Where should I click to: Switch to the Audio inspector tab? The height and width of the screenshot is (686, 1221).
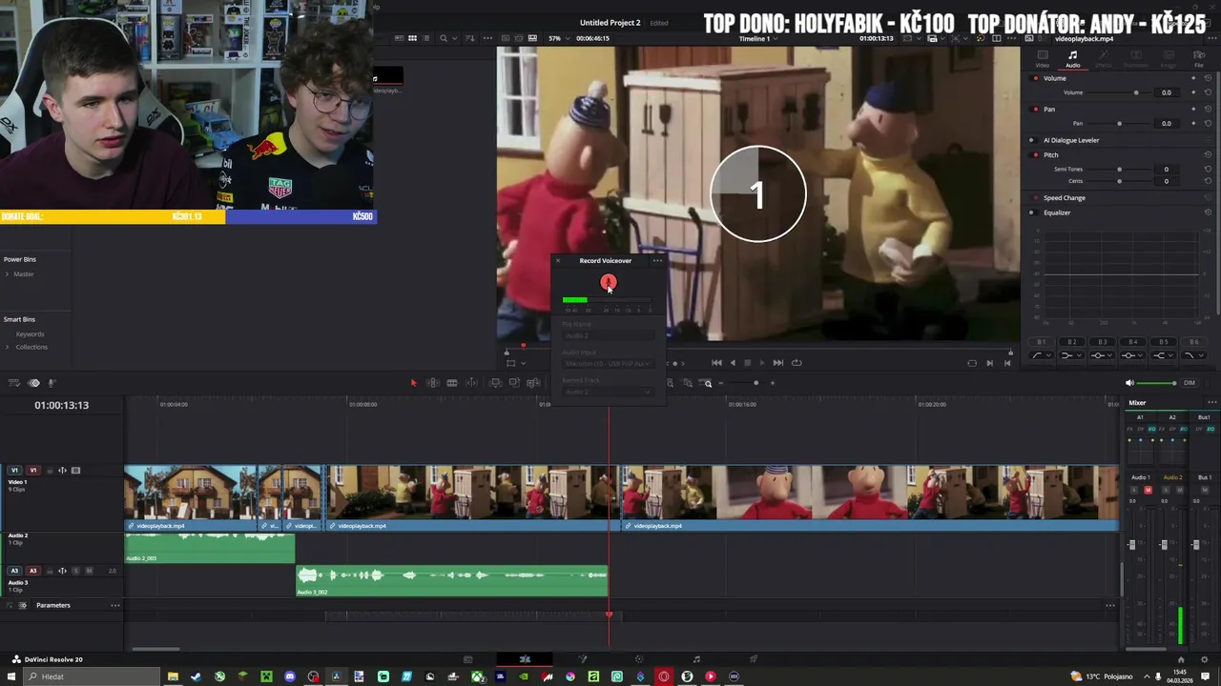[x=1072, y=59]
